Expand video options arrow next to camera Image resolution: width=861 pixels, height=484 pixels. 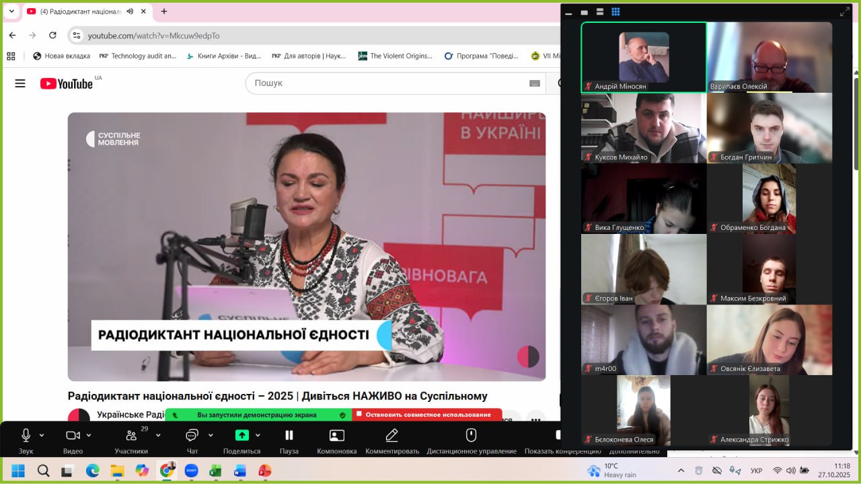(x=89, y=435)
